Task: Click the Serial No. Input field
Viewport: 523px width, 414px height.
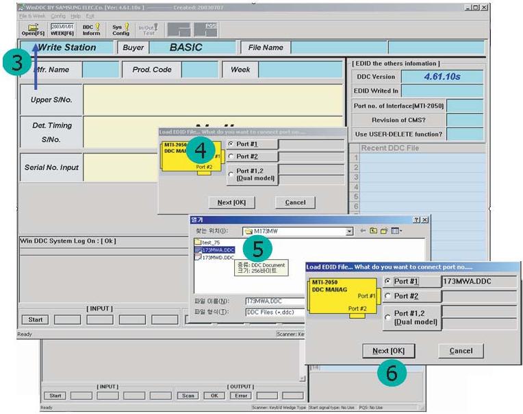Action: tap(120, 168)
